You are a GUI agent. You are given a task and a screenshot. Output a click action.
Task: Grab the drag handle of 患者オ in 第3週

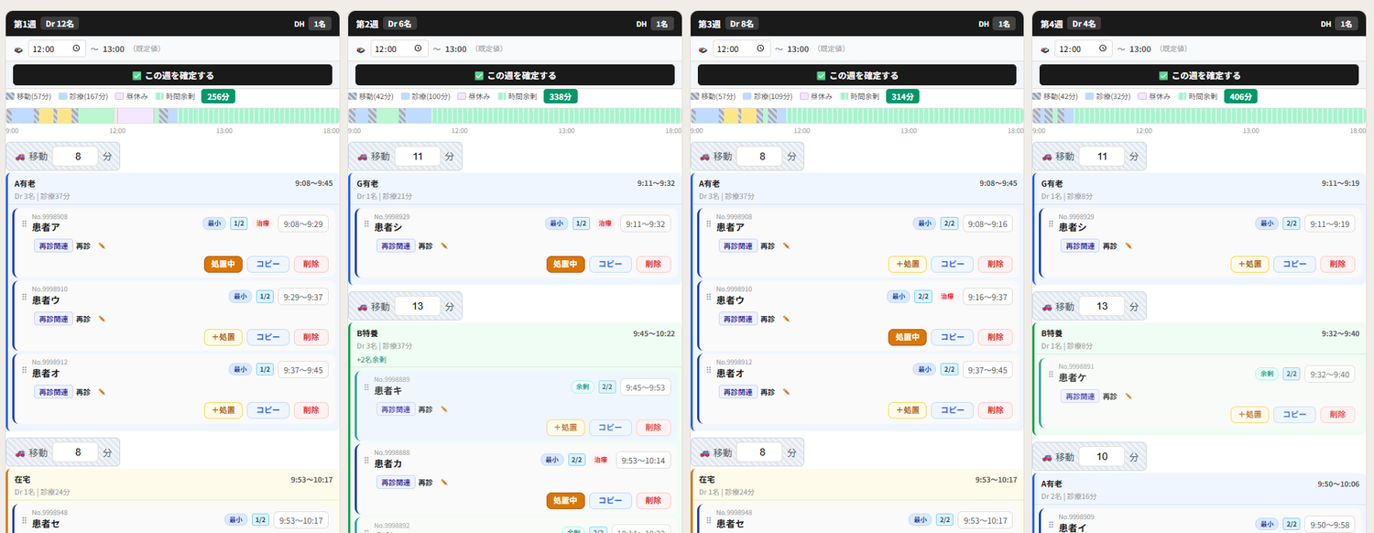[x=709, y=370]
